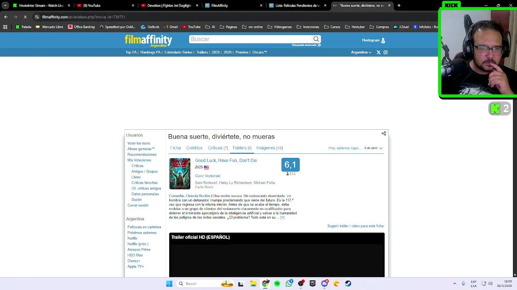Switch to Ficha tab

[x=175, y=148]
